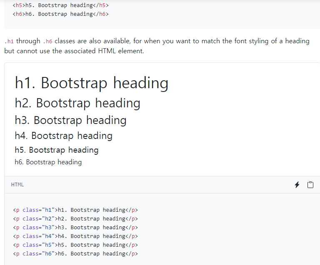Viewport: 320px width, 265px height.
Task: Click the code line with class="h2"
Action: click(x=75, y=219)
